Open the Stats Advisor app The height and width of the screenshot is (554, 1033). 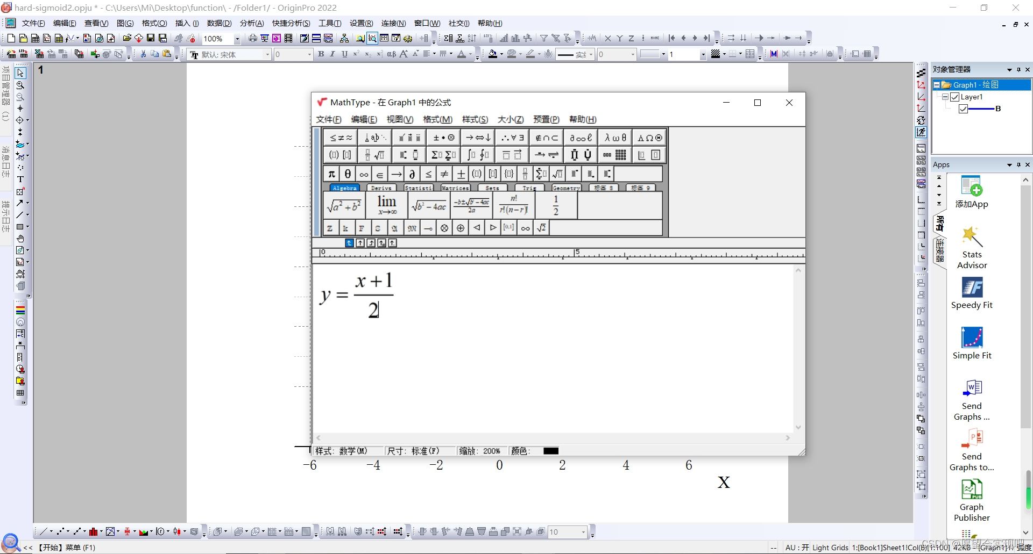tap(972, 247)
